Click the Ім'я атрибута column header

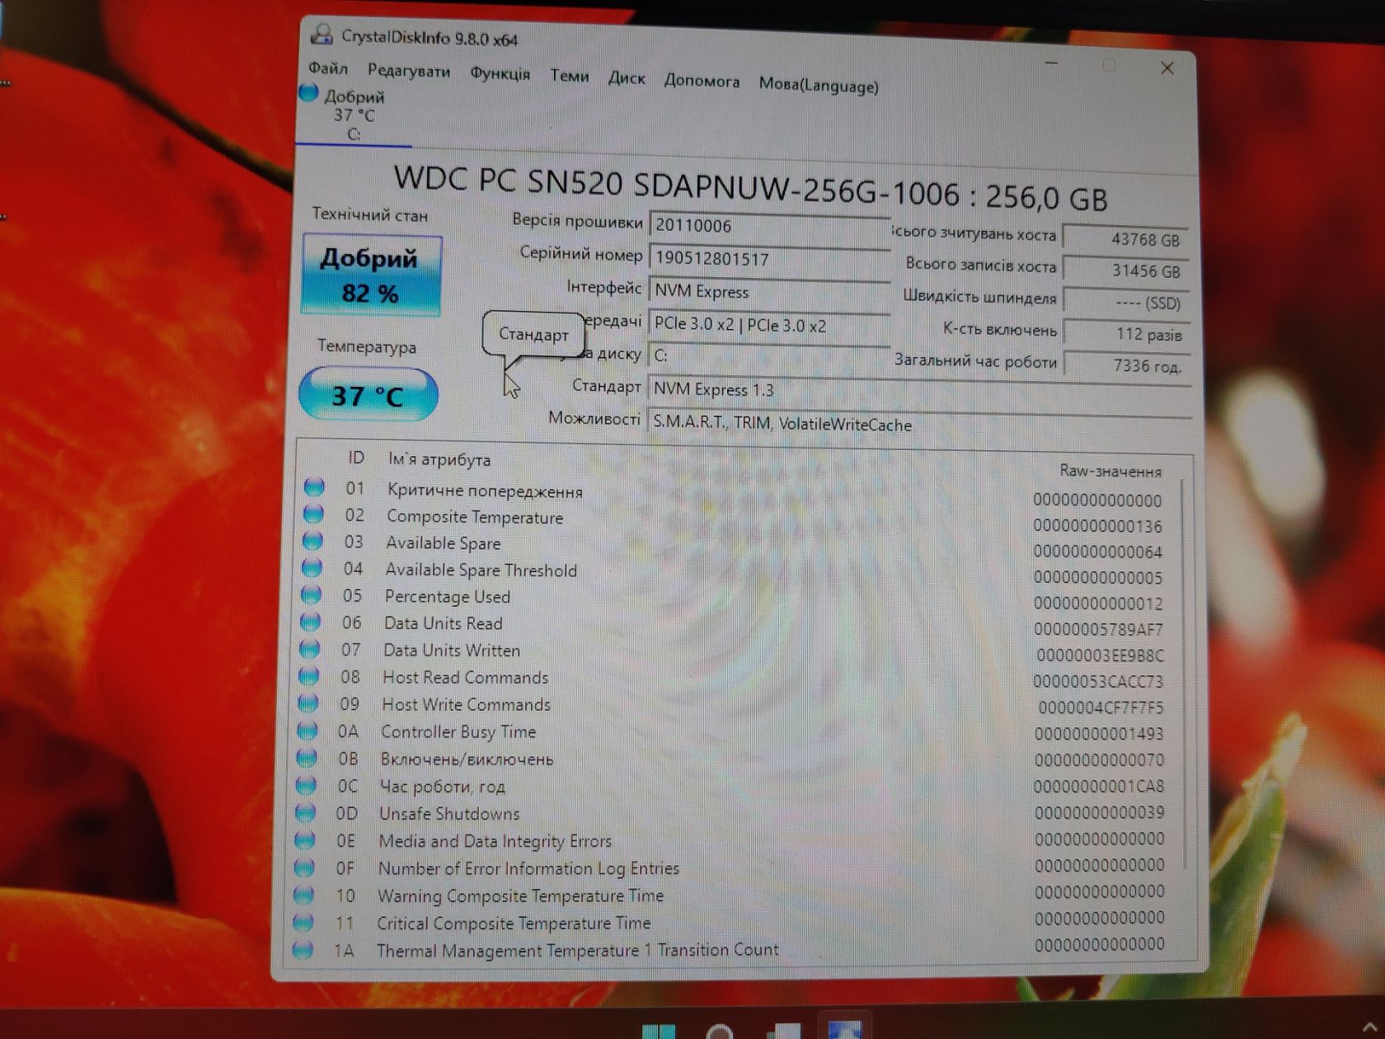click(x=439, y=459)
